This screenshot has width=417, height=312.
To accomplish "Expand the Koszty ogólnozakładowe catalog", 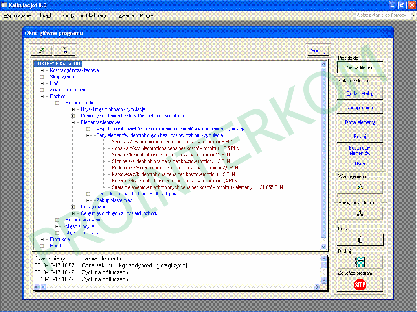I will tap(42, 70).
